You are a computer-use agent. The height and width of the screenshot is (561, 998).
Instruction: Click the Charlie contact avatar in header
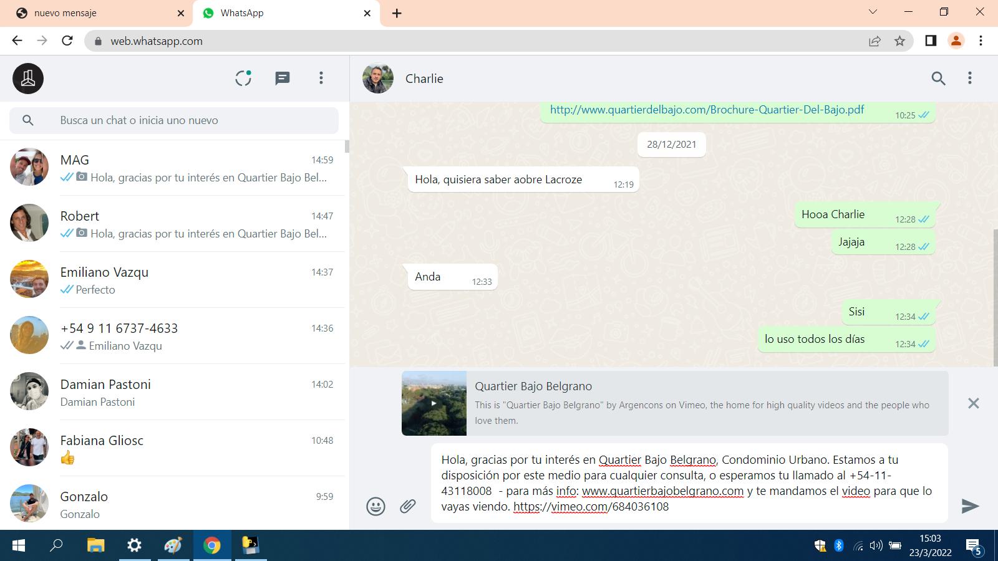coord(378,79)
